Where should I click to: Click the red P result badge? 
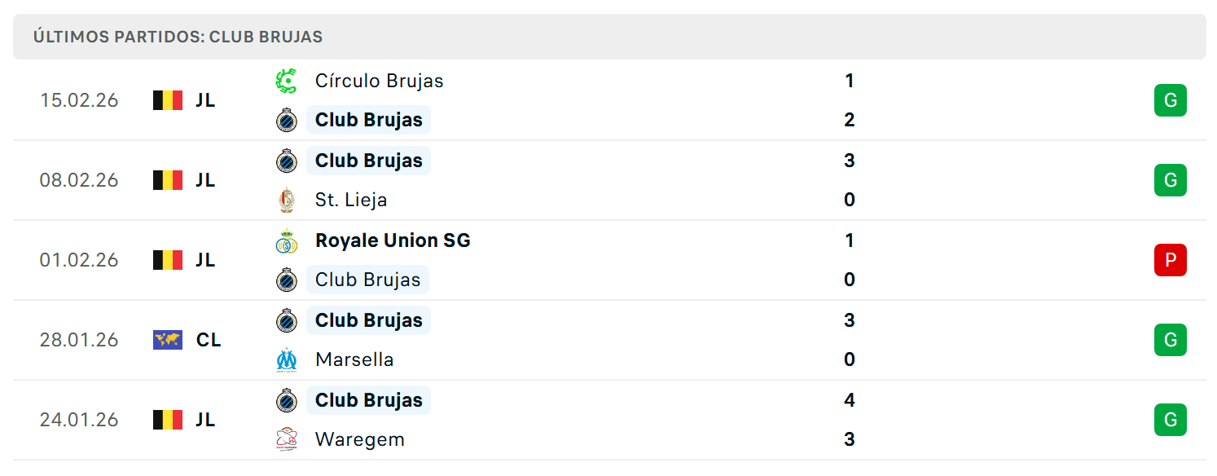[1170, 260]
